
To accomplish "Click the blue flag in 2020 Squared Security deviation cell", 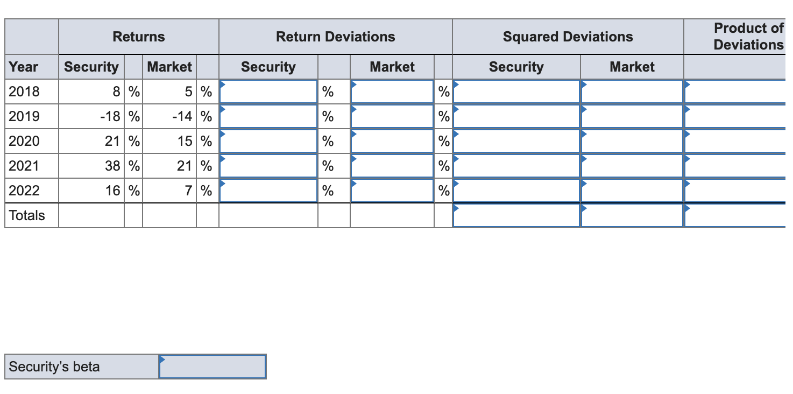I will tap(455, 133).
